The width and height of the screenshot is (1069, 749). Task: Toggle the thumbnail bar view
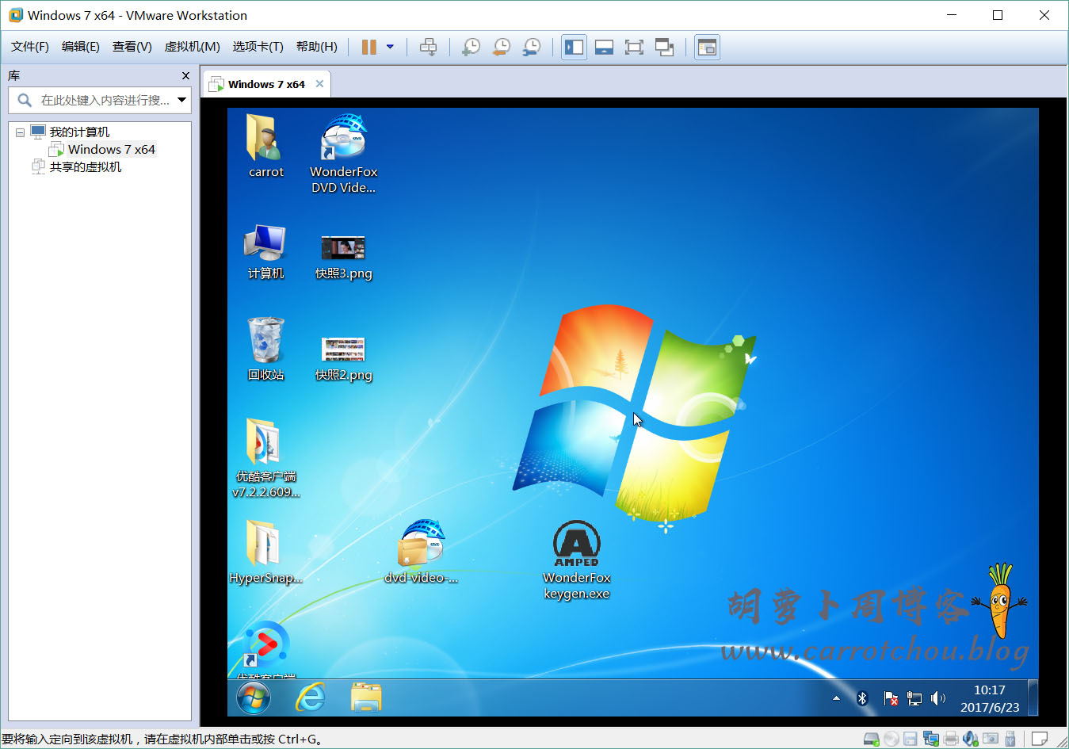(604, 48)
